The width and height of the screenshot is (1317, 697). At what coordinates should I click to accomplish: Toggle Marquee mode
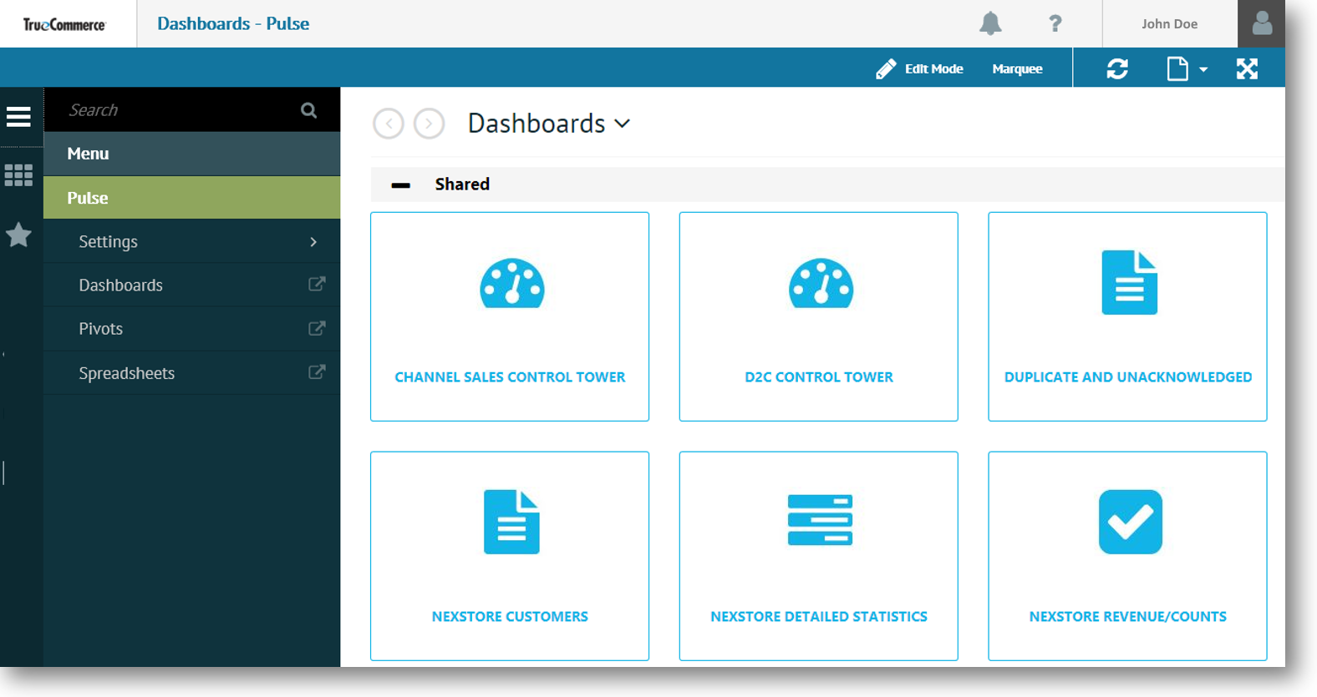1017,68
